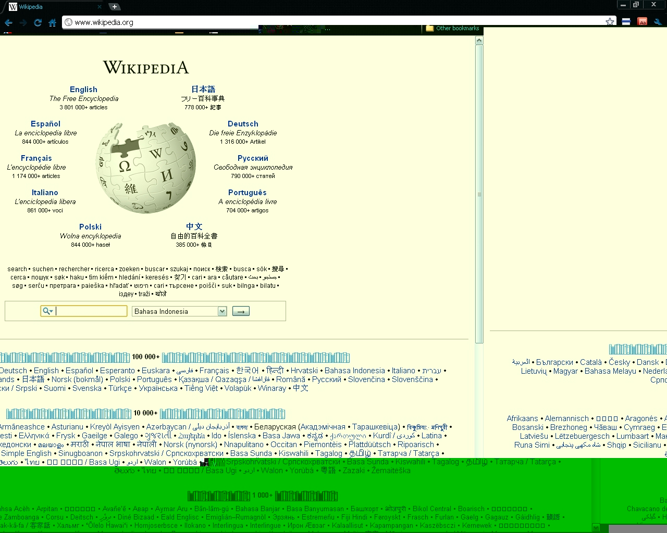The width and height of the screenshot is (667, 533).
Task: Click the vertical scrollbar thumb
Action: pos(479,194)
